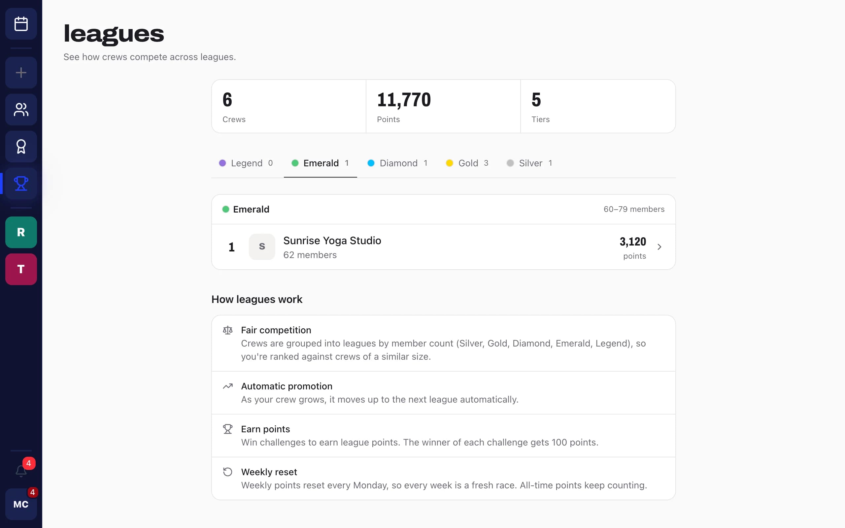Viewport: 845px width, 528px height.
Task: Click the Sunrise Yoga Studio name
Action: 332,241
